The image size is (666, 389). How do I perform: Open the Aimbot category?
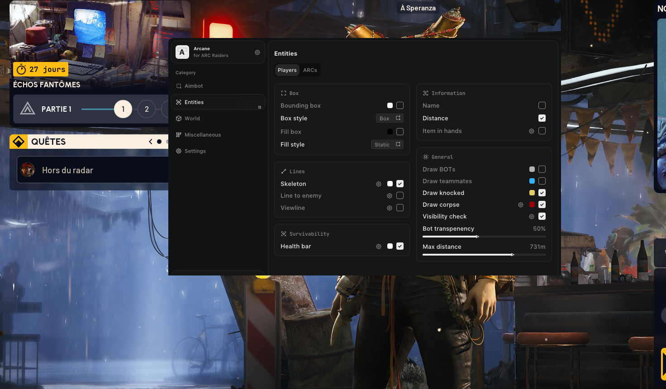click(x=218, y=86)
